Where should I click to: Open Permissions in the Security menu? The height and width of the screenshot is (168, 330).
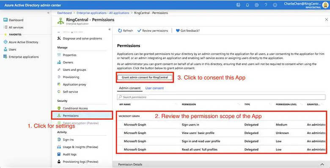pyautogui.click(x=82, y=115)
